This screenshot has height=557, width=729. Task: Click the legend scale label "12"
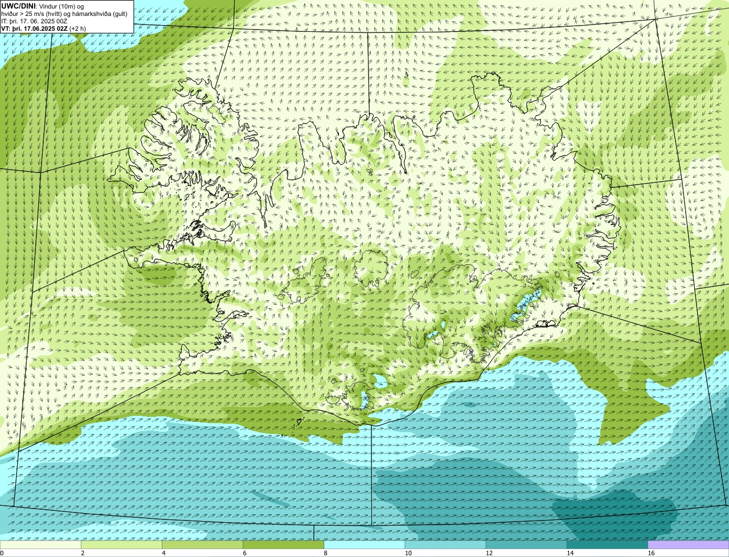coord(489,553)
